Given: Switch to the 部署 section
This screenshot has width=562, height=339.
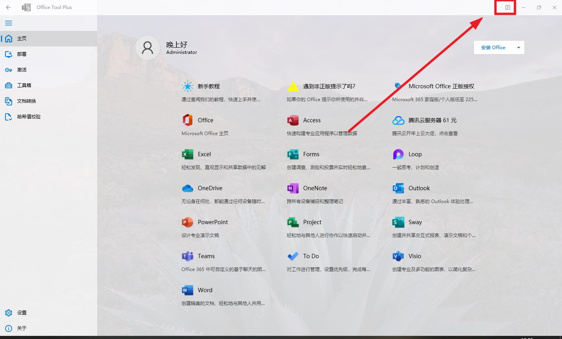Looking at the screenshot, I should click(22, 54).
